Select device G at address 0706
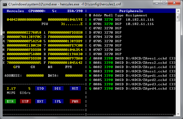183x119 pixels. (105, 45)
